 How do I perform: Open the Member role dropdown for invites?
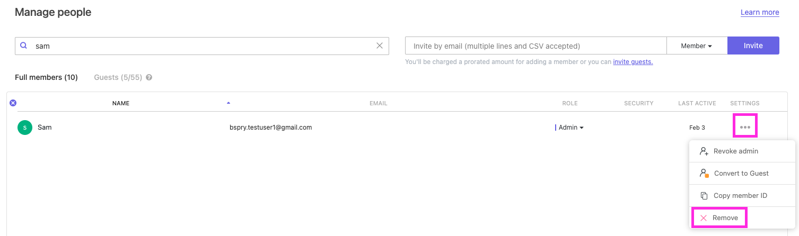click(697, 46)
